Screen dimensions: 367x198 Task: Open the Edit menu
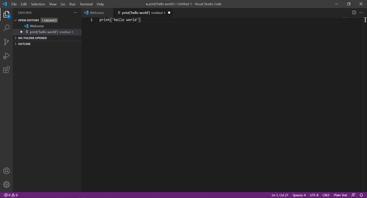point(24,4)
